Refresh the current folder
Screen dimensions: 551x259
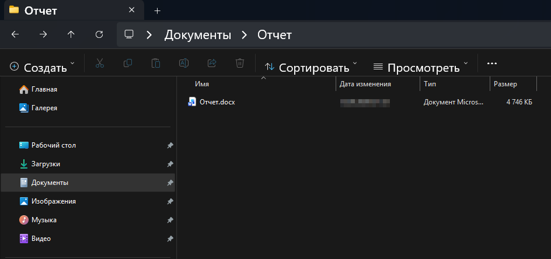(x=99, y=34)
